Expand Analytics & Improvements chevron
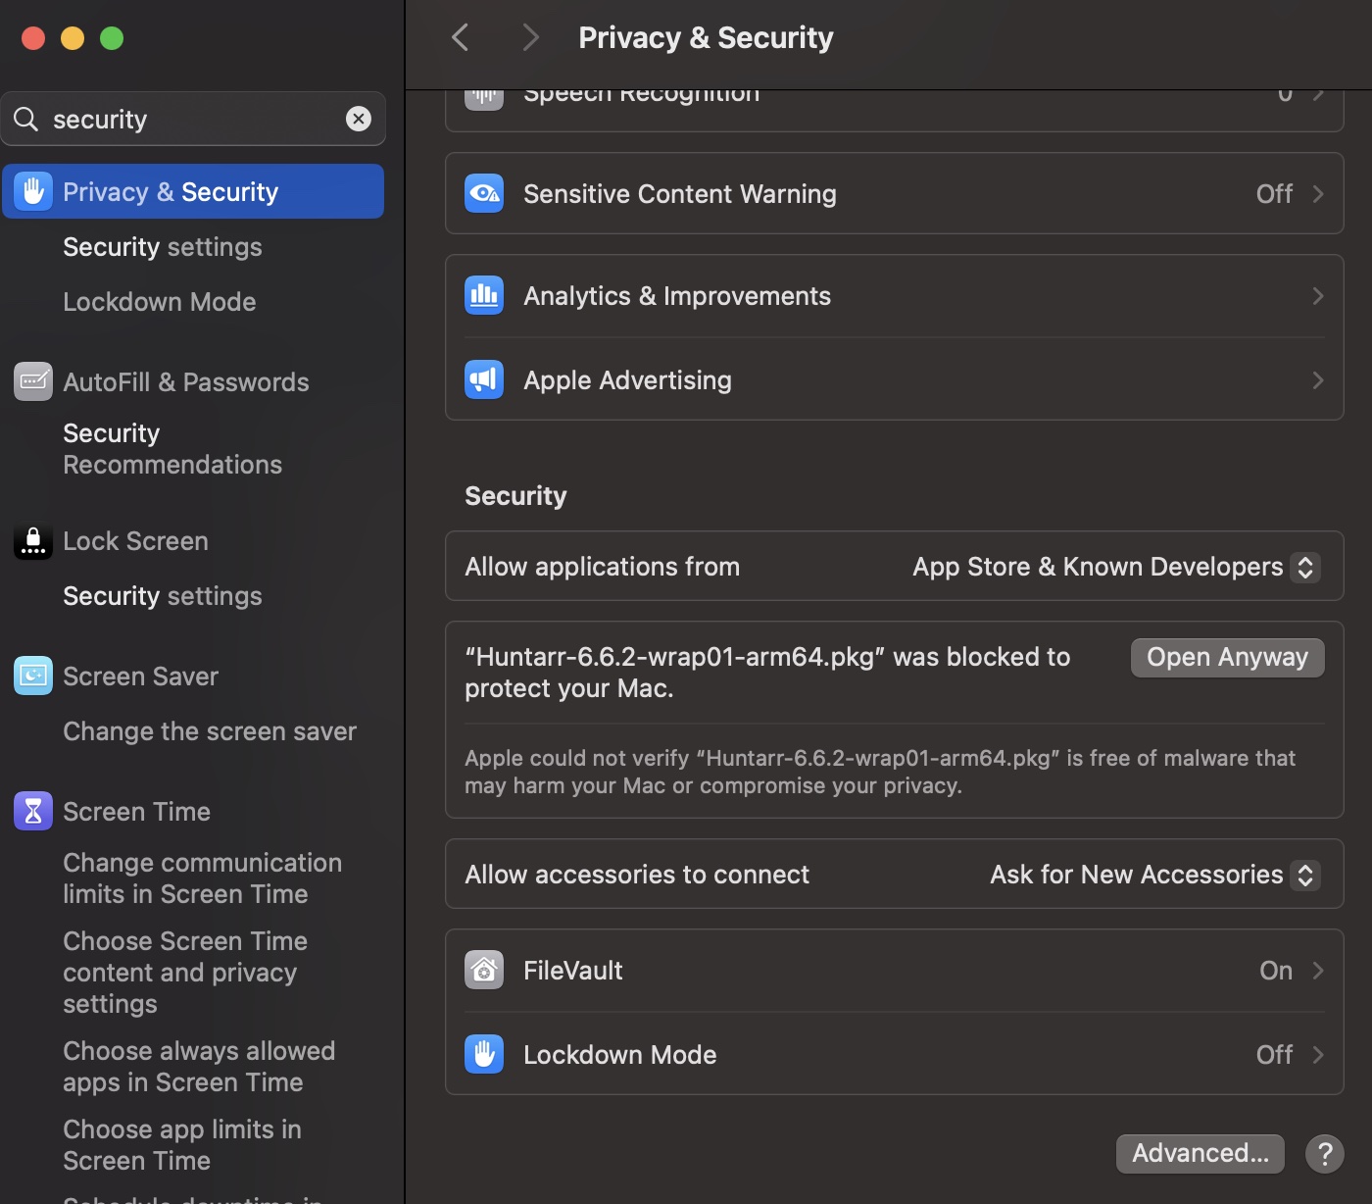The height and width of the screenshot is (1204, 1372). 1318,296
